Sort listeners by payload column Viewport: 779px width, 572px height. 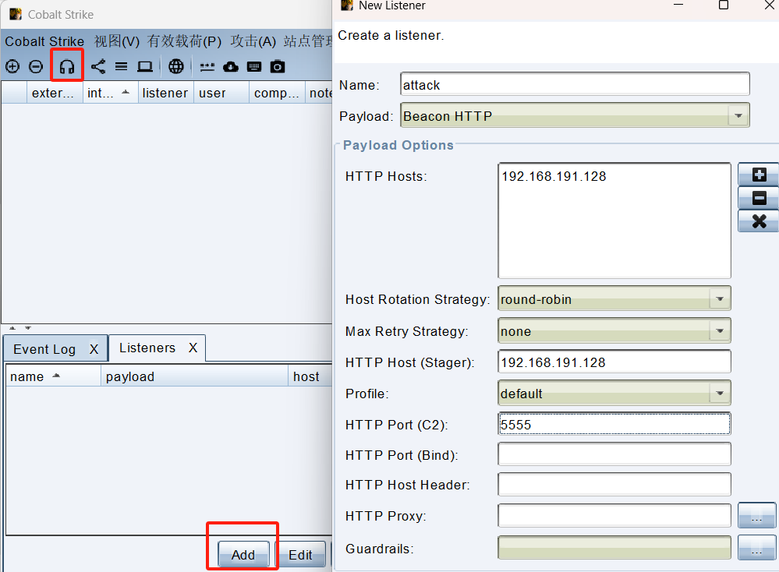(x=194, y=376)
